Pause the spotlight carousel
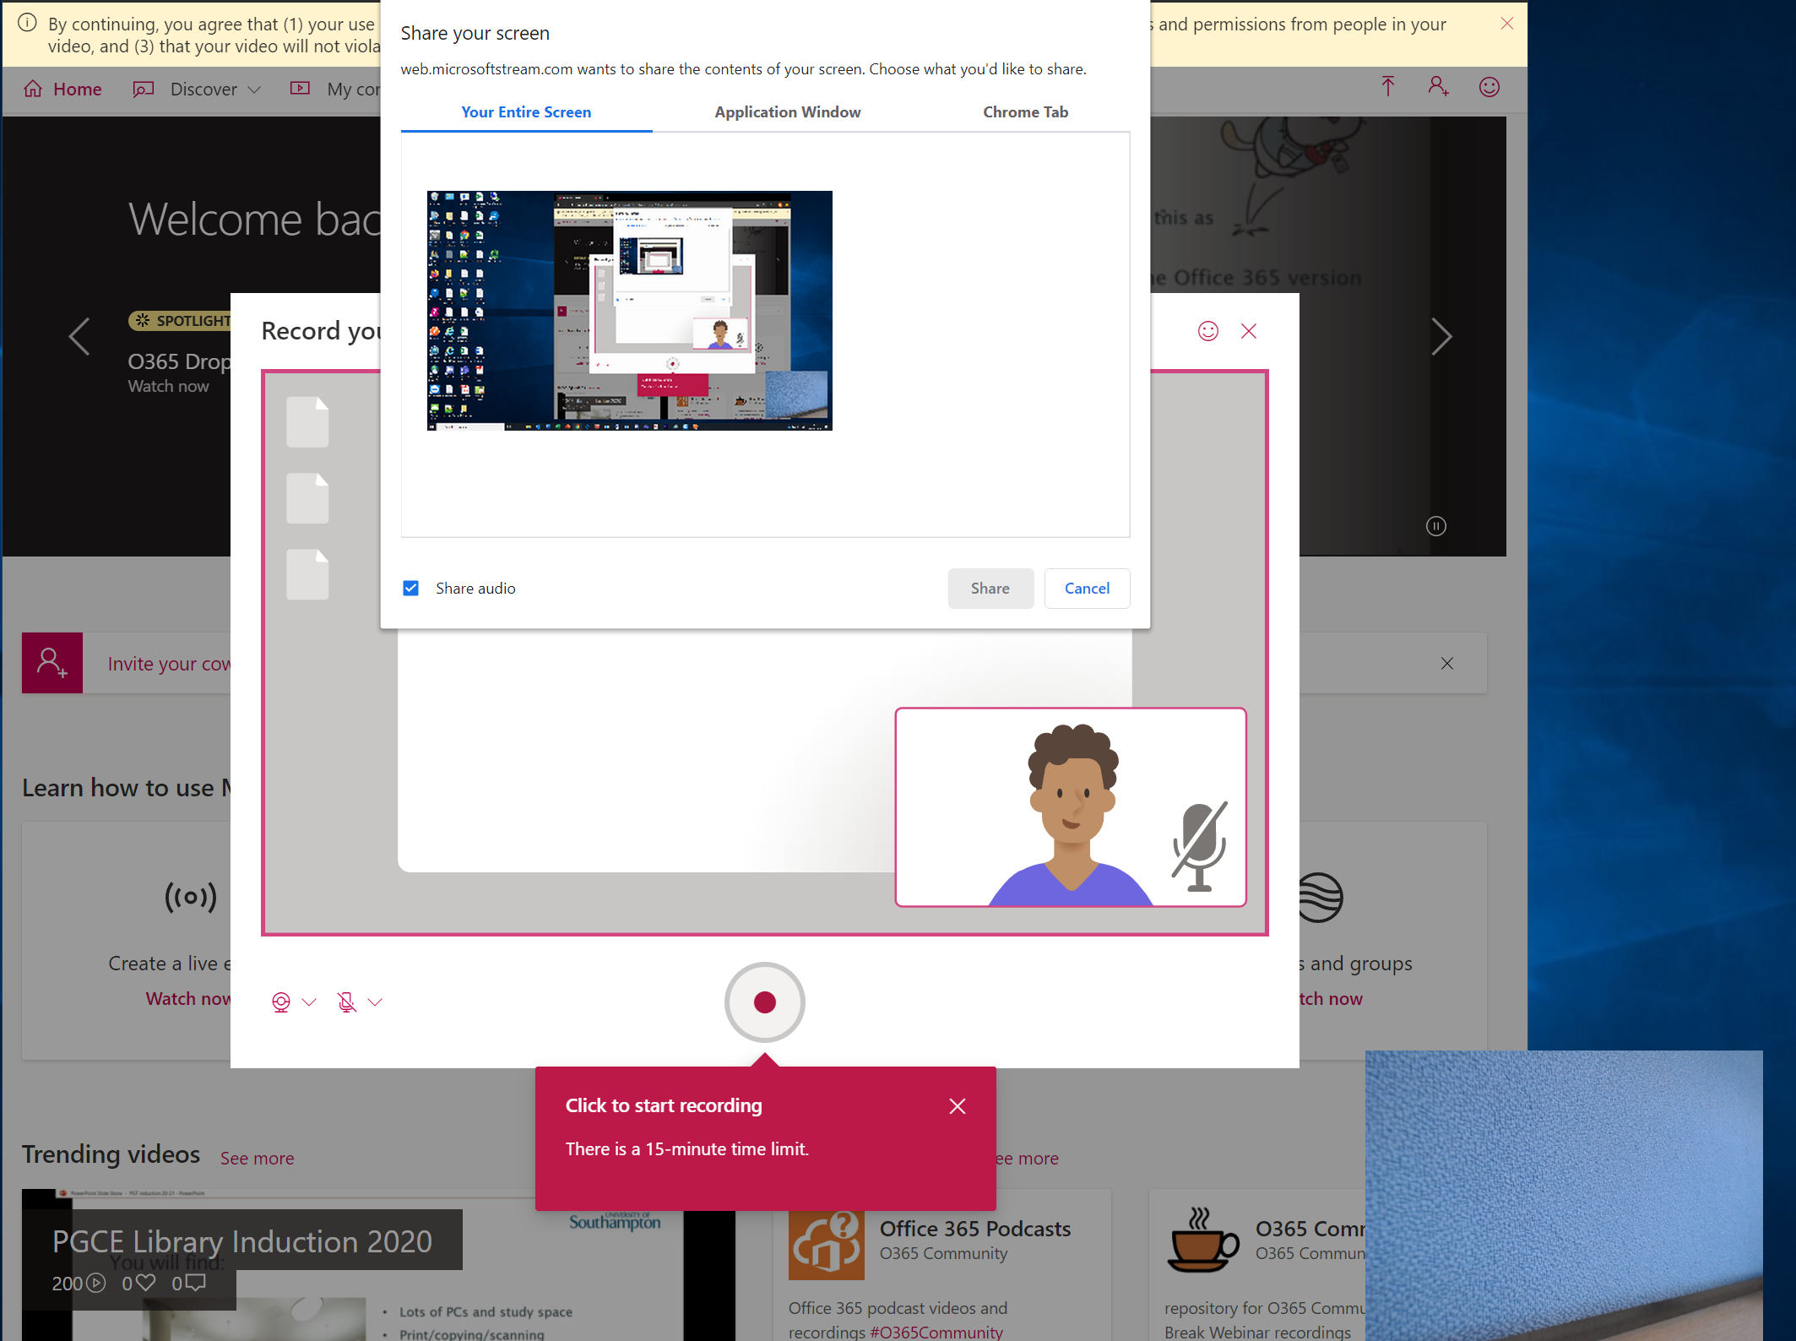The height and width of the screenshot is (1341, 1796). 1436,526
